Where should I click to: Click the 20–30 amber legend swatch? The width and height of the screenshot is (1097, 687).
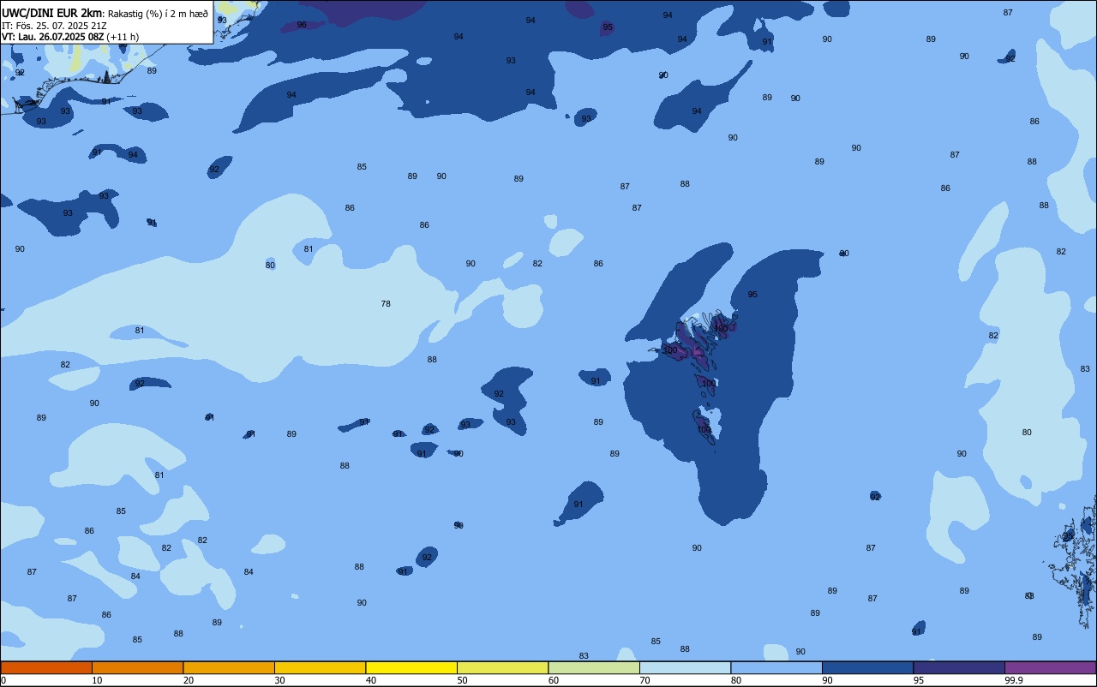click(229, 667)
